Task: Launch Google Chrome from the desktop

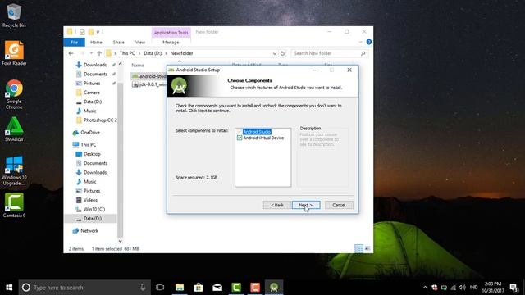Action: click(14, 94)
